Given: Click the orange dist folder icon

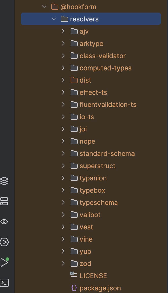Looking at the screenshot, I should [74, 80].
